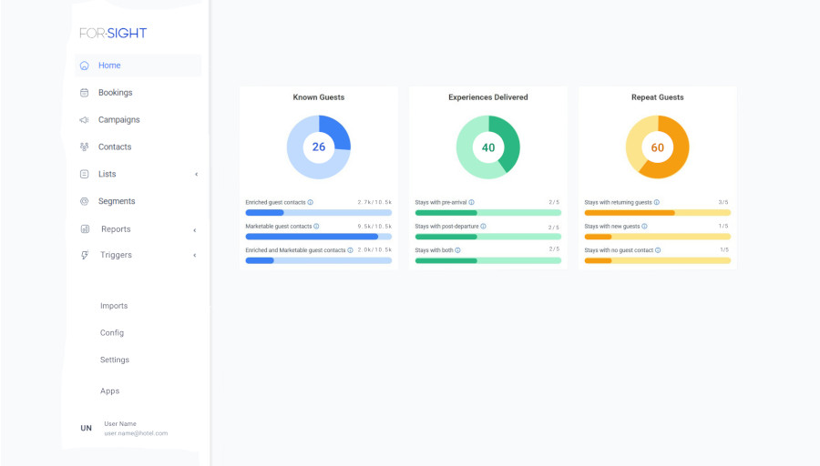Click the Contacts people icon
820x466 pixels.
pos(84,147)
